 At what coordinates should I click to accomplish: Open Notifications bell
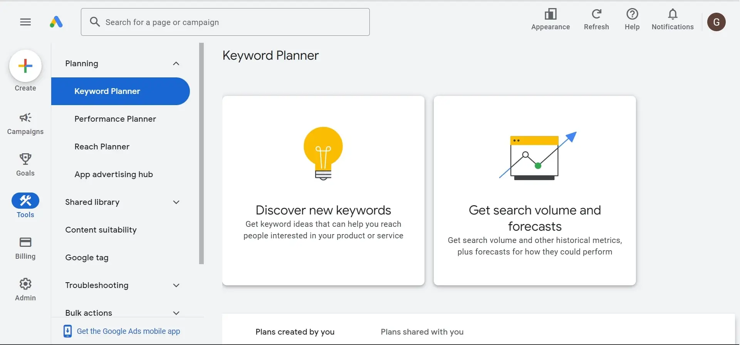[x=673, y=14]
